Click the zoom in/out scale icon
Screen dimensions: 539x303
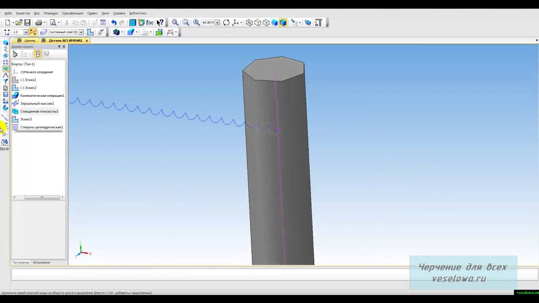197,23
